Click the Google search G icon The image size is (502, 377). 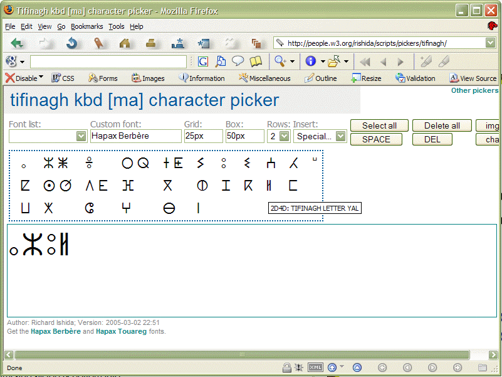pos(202,61)
